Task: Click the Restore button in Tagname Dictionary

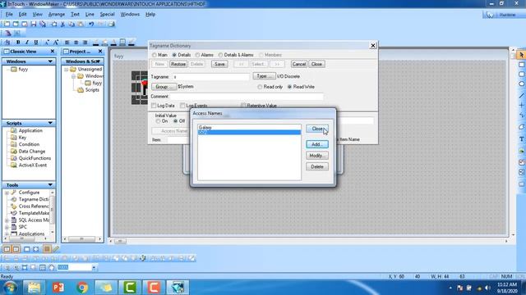Action: [x=178, y=64]
